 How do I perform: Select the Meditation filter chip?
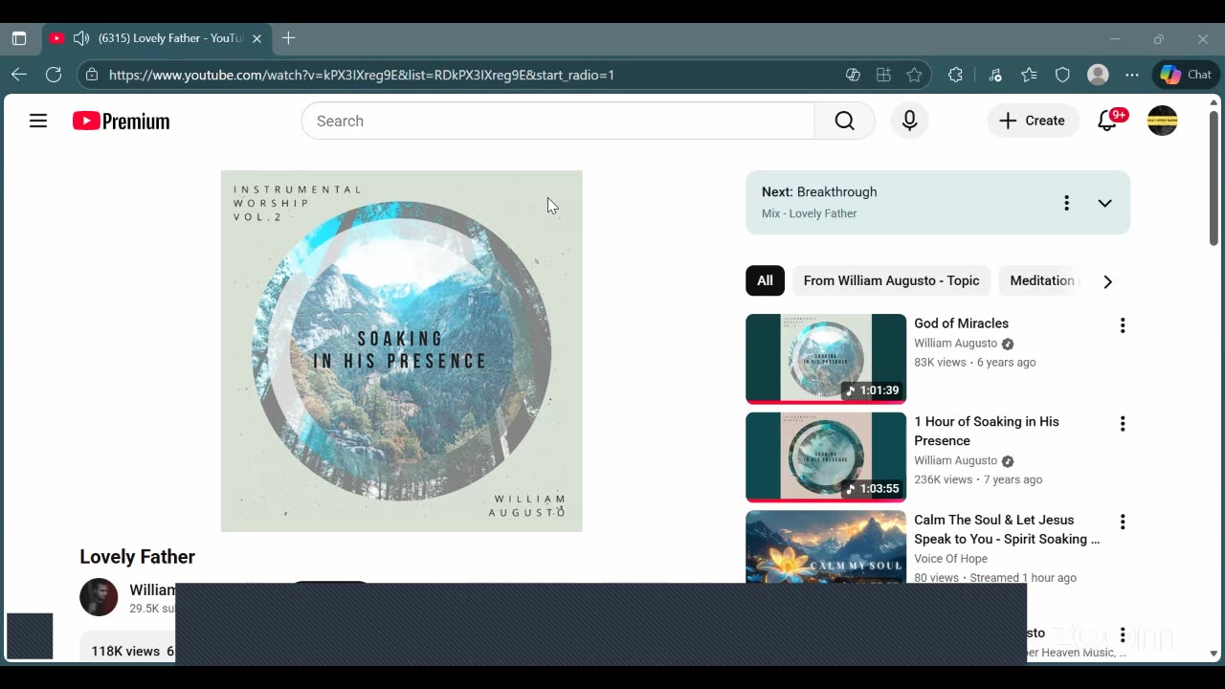[1040, 280]
